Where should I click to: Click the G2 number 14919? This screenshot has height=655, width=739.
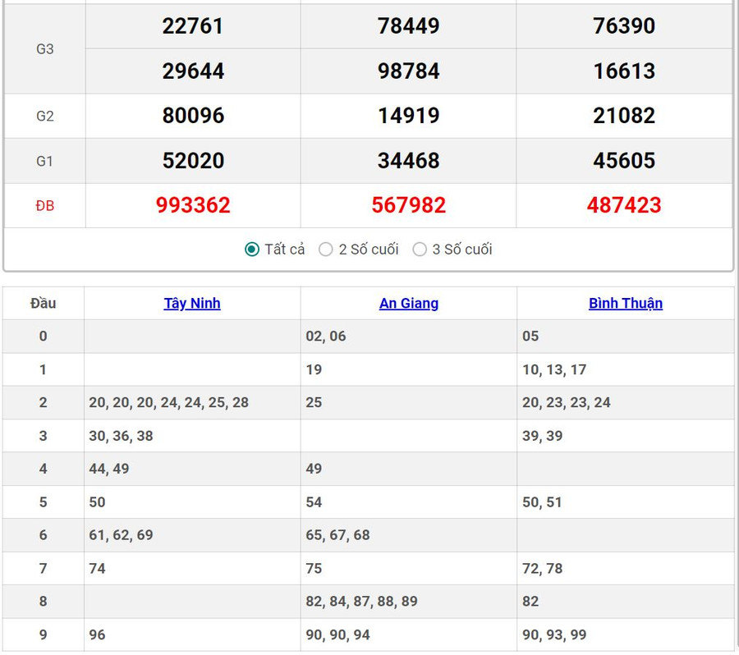click(x=408, y=116)
